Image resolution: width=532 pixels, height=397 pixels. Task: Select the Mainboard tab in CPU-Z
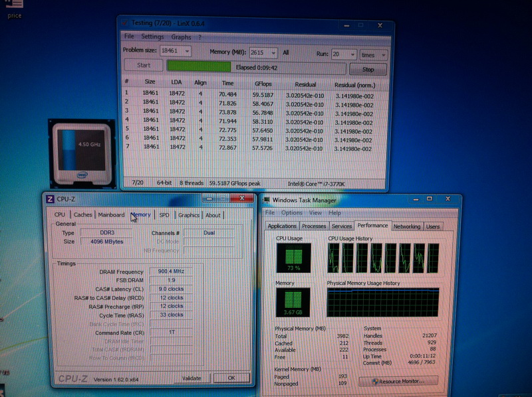click(x=111, y=215)
